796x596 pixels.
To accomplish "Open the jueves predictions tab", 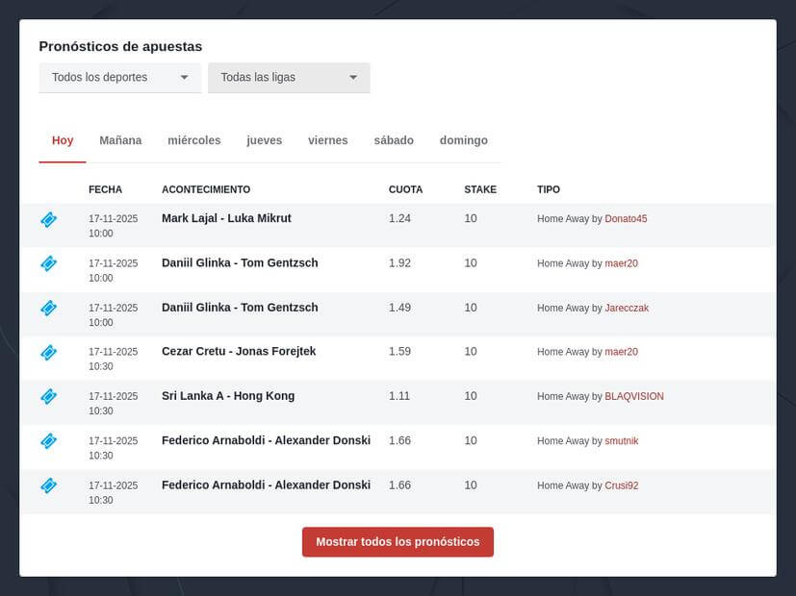I will pos(263,139).
